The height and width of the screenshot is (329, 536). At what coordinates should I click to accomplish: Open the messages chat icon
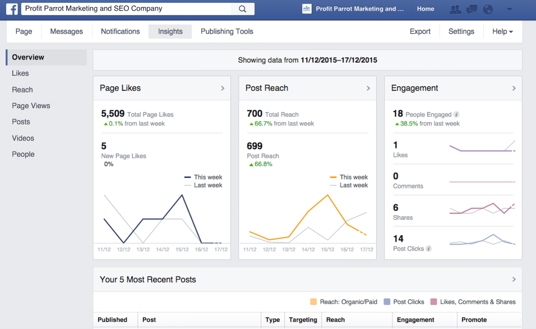pos(472,10)
